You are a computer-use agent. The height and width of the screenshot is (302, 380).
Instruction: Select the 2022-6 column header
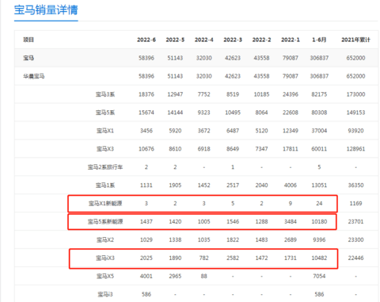146,40
